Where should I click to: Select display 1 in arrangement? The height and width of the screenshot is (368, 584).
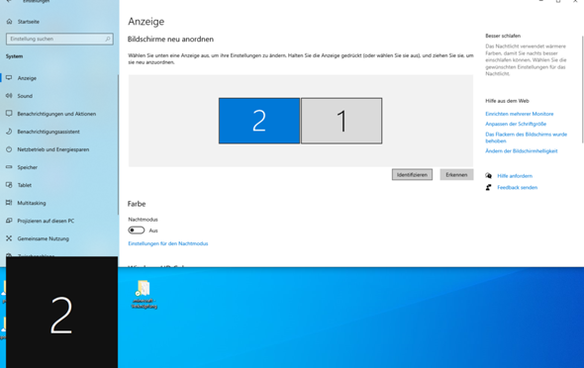(341, 121)
